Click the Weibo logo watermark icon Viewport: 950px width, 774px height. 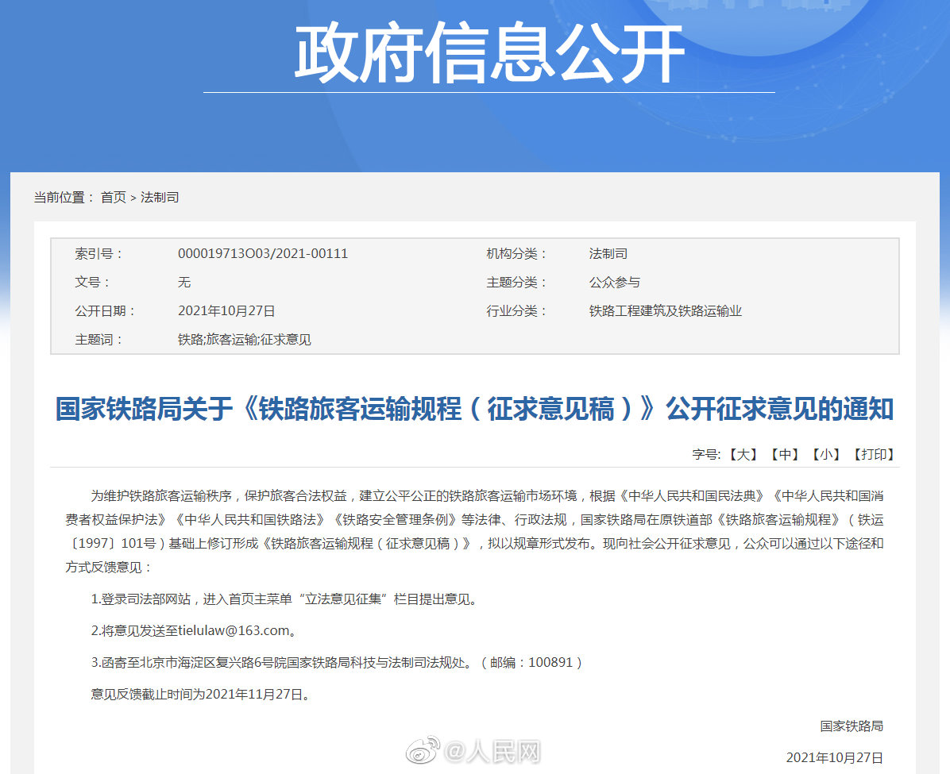pyautogui.click(x=422, y=751)
